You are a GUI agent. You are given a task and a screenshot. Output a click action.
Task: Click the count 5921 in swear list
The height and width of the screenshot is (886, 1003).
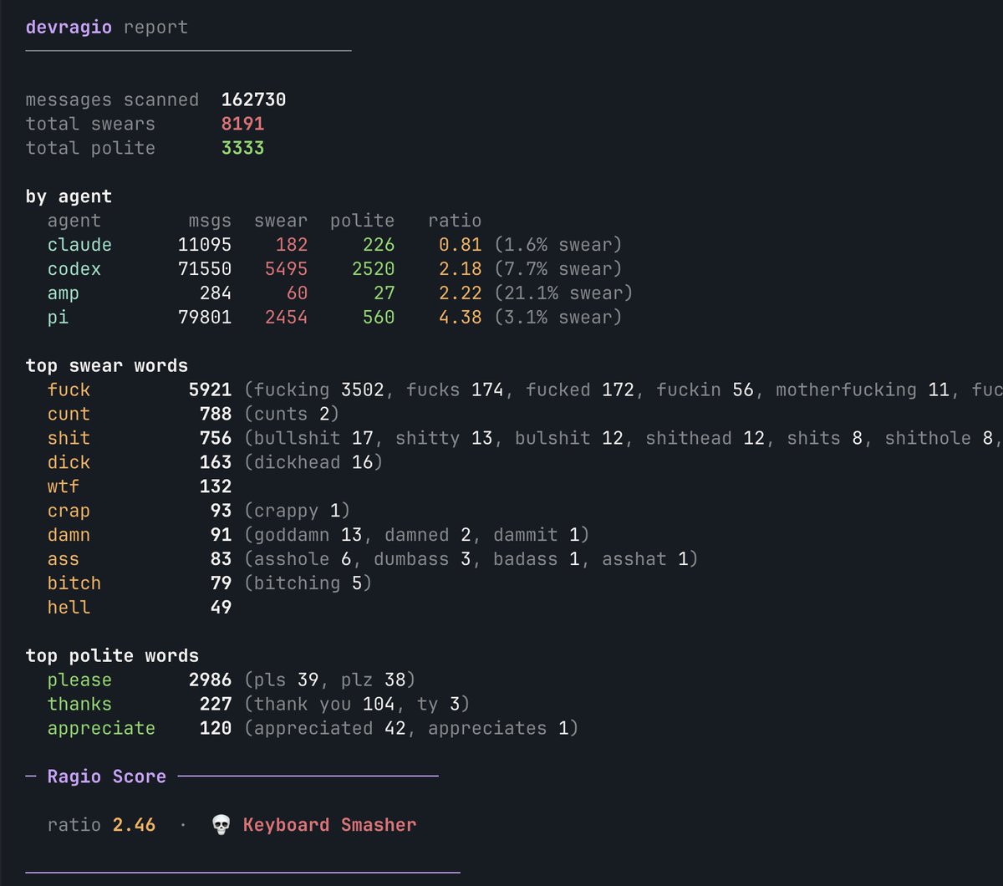[210, 390]
